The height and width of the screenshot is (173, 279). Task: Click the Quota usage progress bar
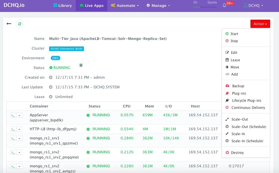pos(205,7)
